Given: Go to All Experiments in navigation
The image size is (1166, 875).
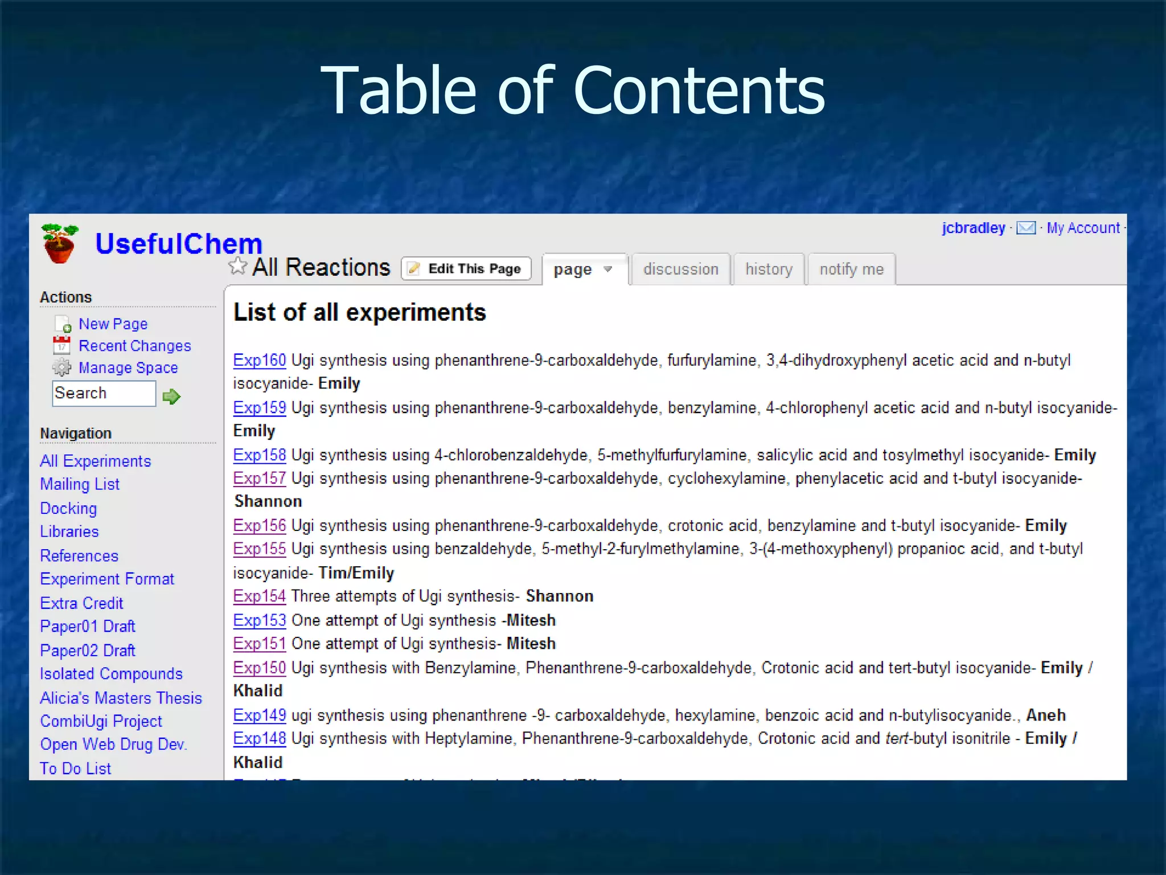Looking at the screenshot, I should 96,461.
